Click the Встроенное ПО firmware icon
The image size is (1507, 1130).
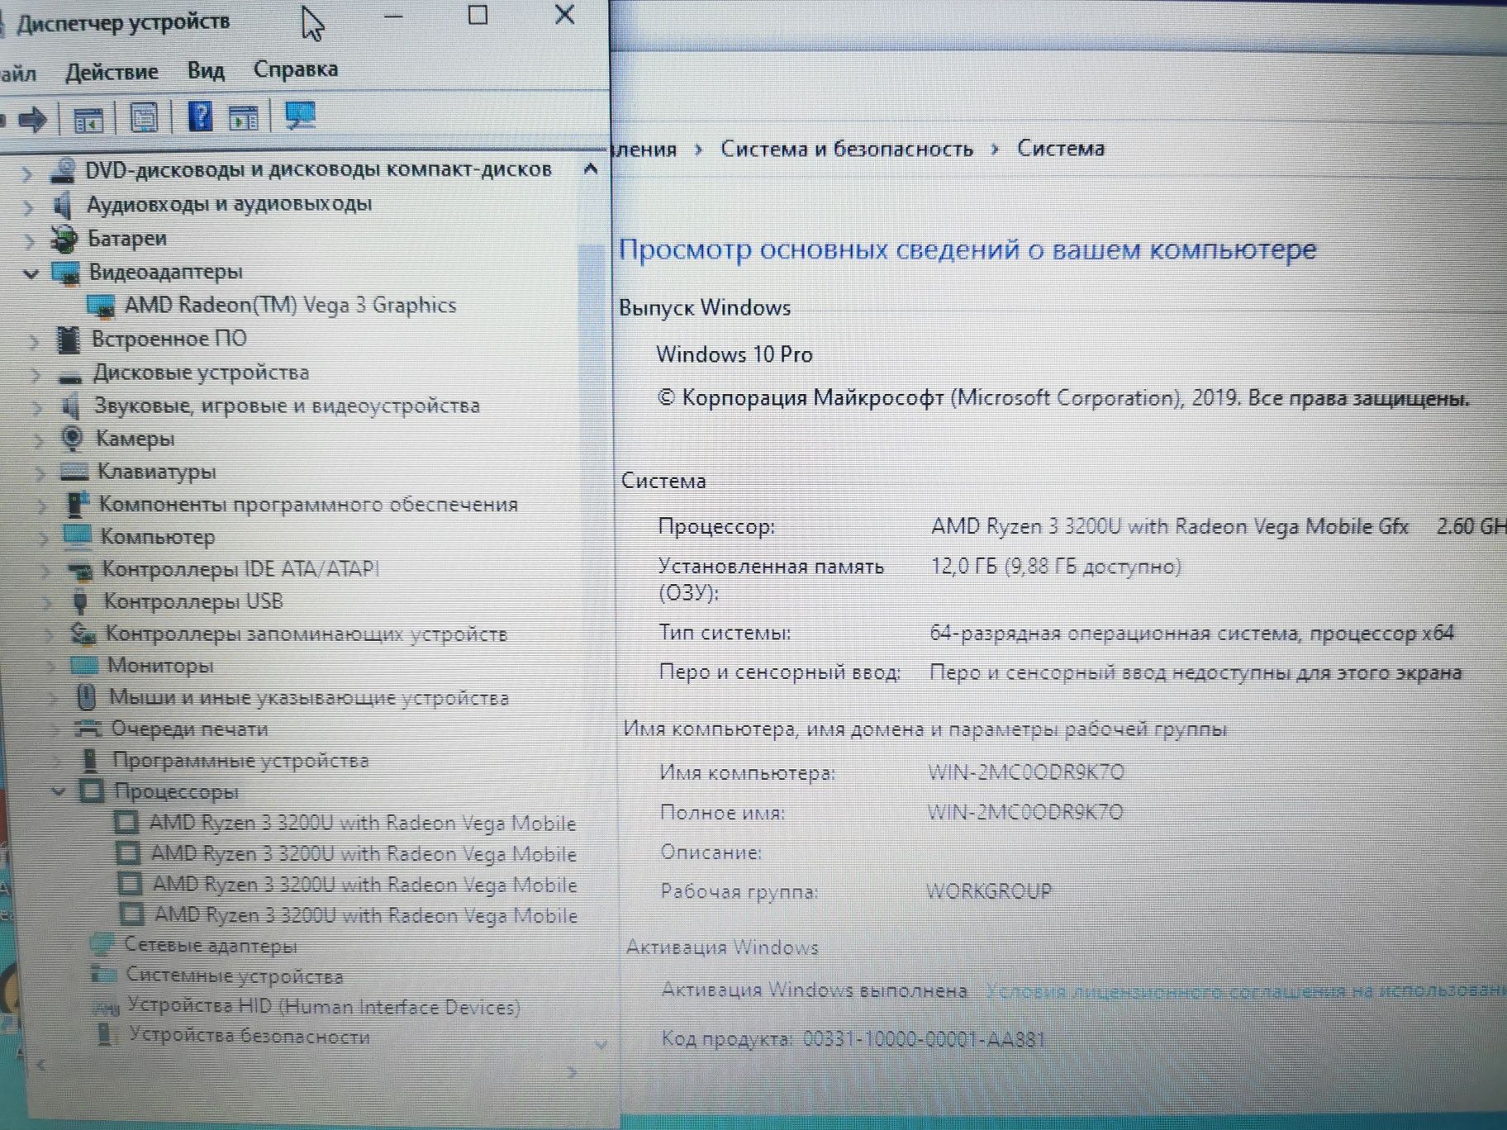[x=68, y=339]
